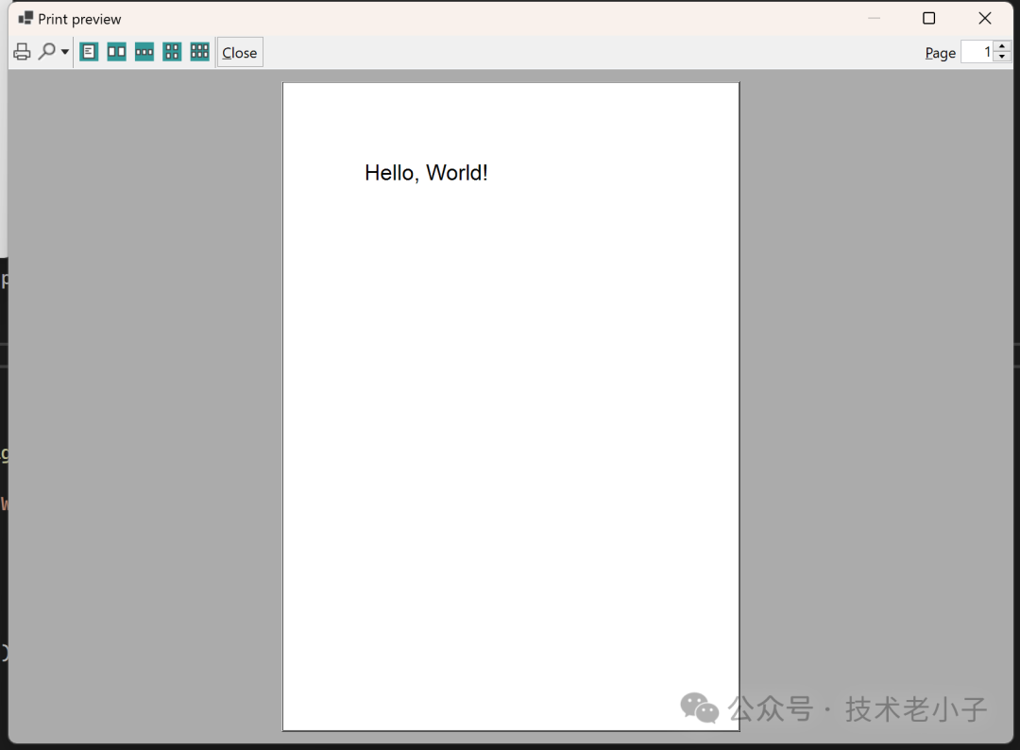Select the Six pages layout icon
1020x750 pixels.
[x=199, y=52]
